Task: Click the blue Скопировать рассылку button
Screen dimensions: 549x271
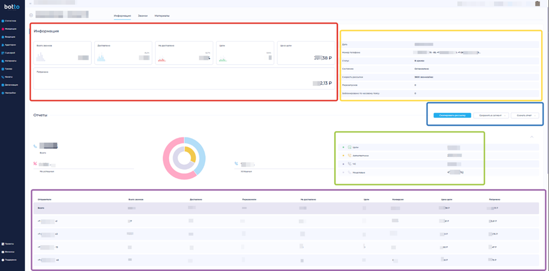Action: pyautogui.click(x=452, y=115)
